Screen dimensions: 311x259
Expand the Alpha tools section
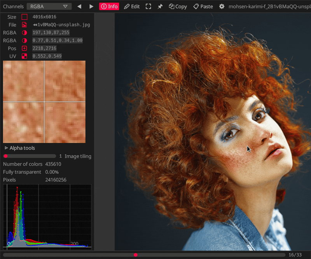19,148
